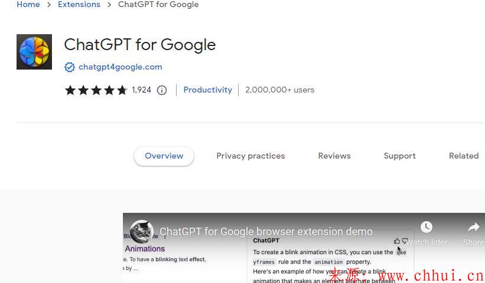Open the Home breadcrumb link
The width and height of the screenshot is (485, 283).
(x=28, y=4)
